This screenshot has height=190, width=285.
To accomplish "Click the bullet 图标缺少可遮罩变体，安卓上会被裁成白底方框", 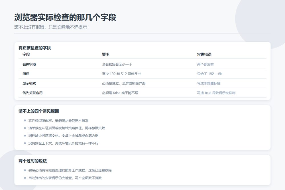I will [x=63, y=136].
